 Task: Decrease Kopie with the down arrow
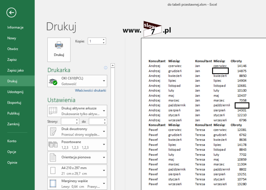pyautogui.click(x=104, y=43)
